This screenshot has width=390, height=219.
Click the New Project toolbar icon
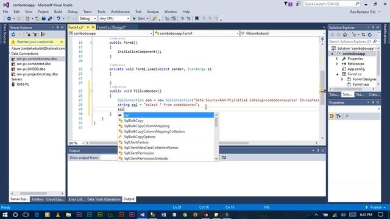tap(27, 19)
